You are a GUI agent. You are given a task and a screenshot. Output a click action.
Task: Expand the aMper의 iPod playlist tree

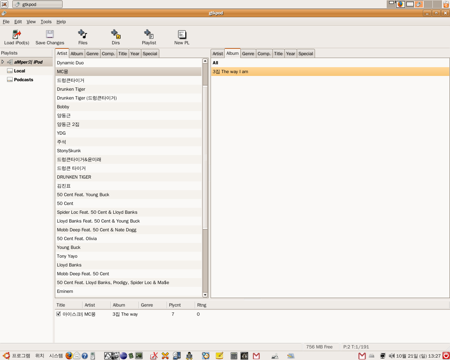[3, 62]
